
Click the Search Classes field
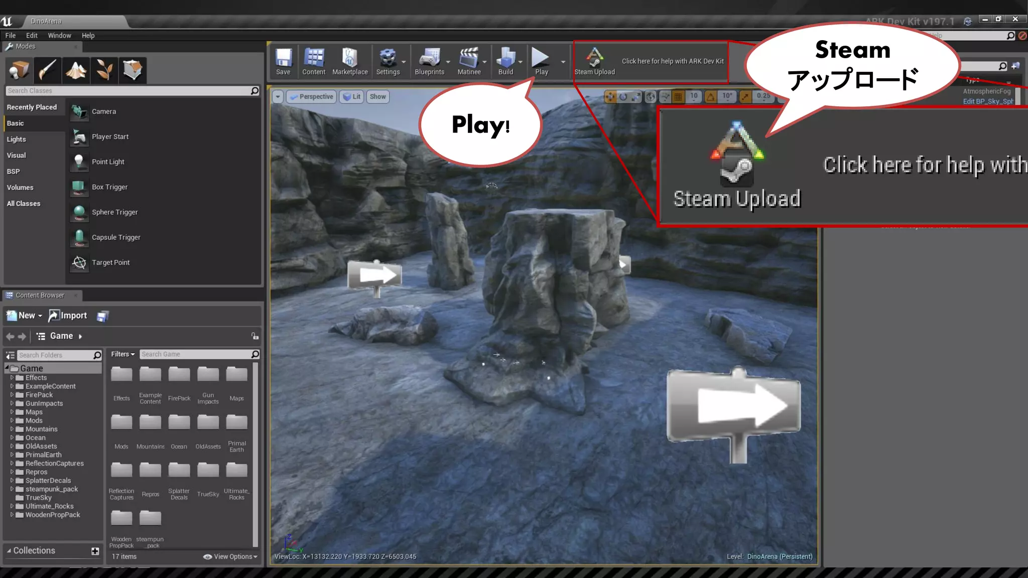pos(133,91)
